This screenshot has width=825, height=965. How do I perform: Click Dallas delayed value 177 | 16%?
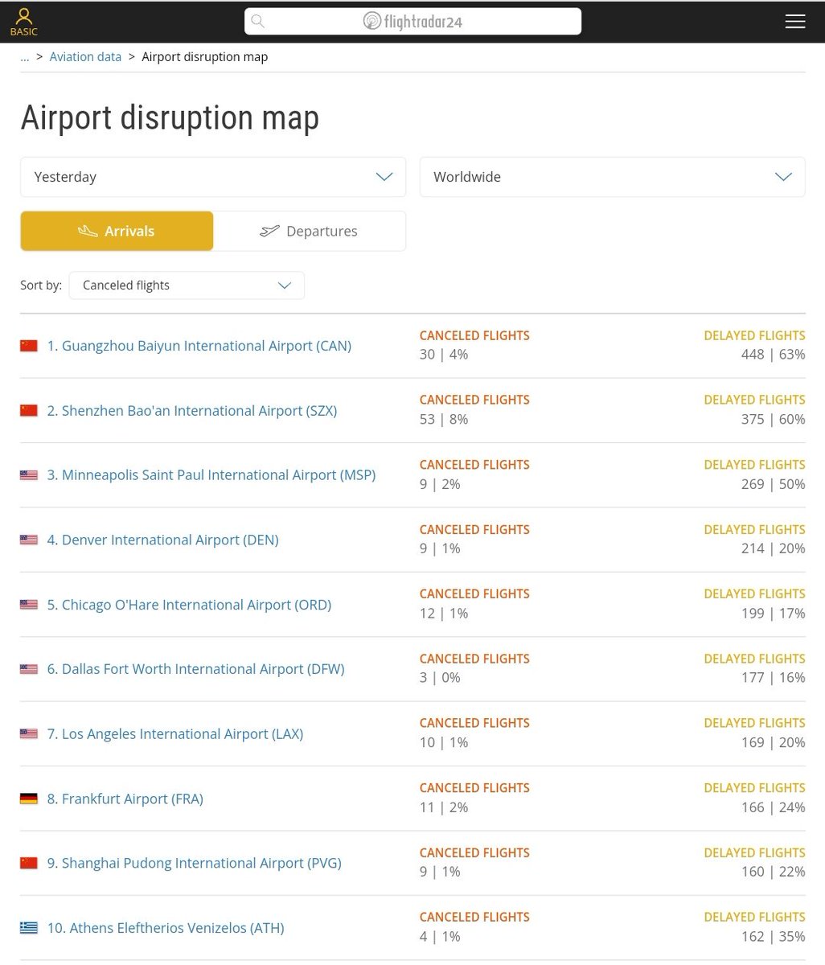[x=773, y=678]
